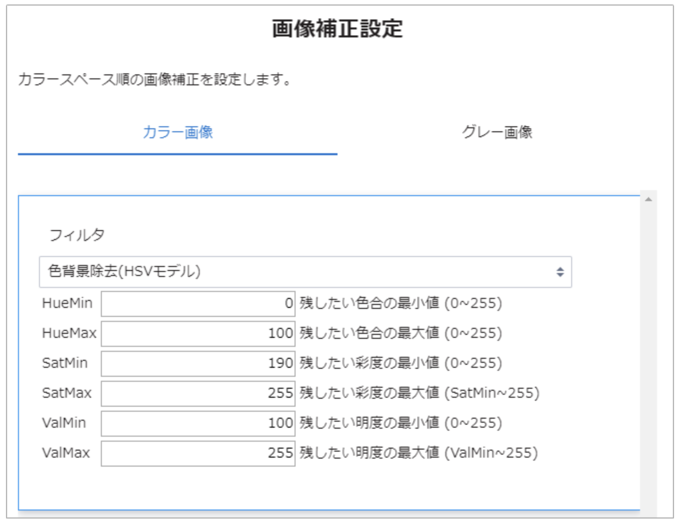The image size is (678, 523).
Task: Click the ValMax input box
Action: [198, 453]
